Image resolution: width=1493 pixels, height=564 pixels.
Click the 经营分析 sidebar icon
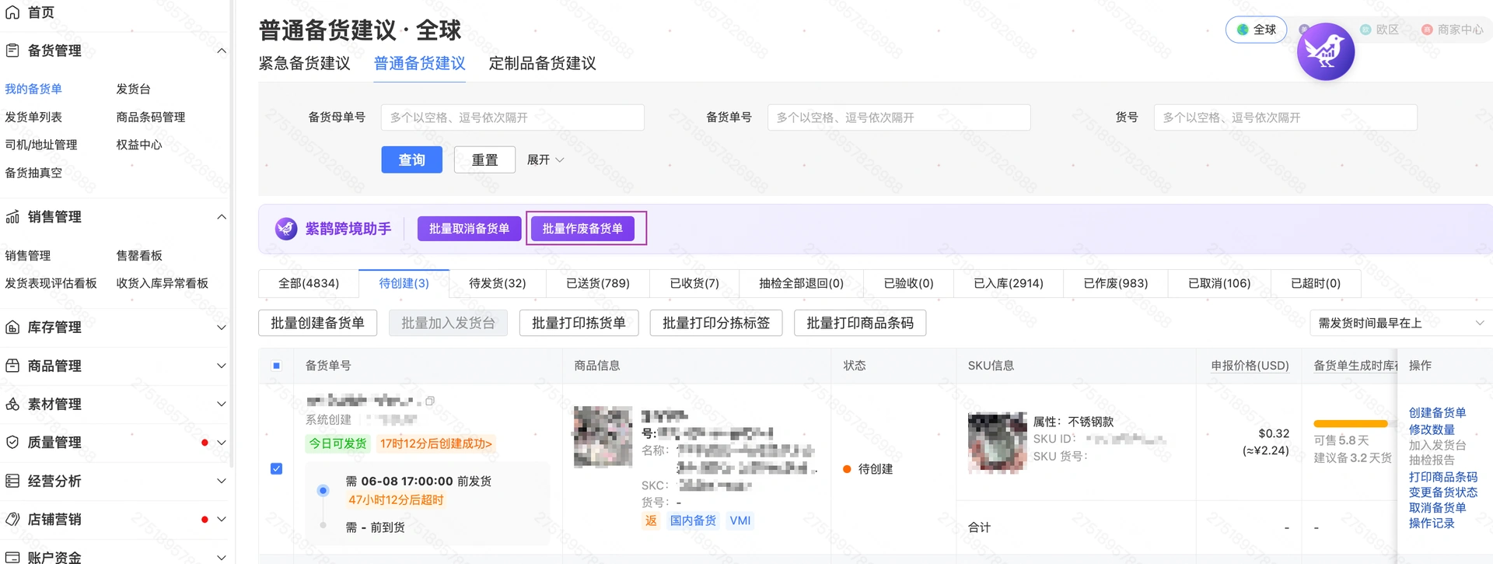click(x=12, y=481)
